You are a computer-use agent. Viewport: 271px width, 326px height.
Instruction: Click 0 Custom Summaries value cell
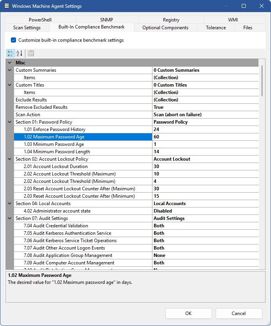click(205, 70)
